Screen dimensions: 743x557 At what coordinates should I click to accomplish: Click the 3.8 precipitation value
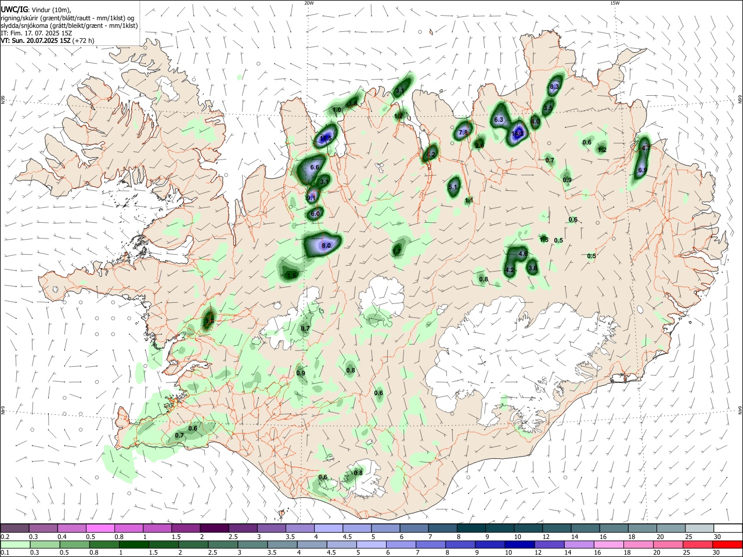(533, 267)
